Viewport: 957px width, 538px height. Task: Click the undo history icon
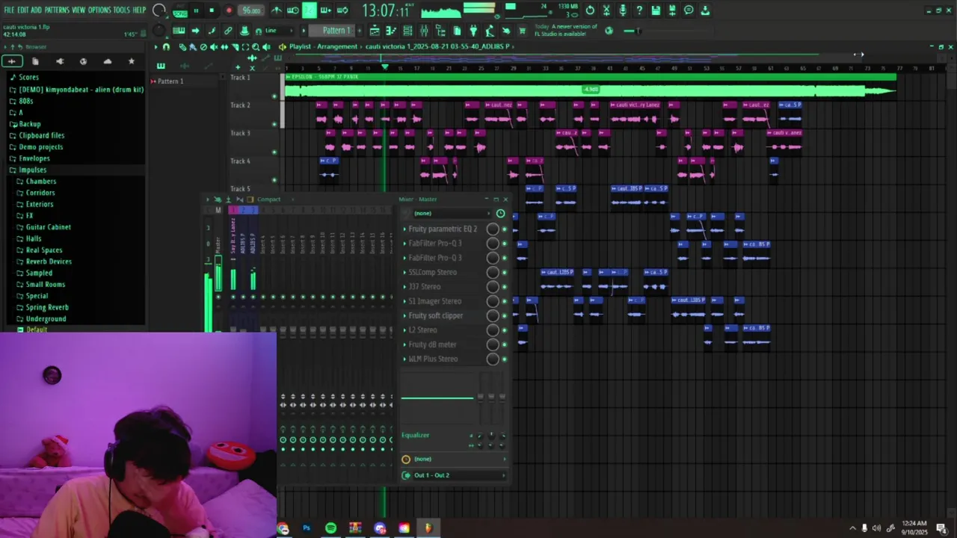point(590,10)
